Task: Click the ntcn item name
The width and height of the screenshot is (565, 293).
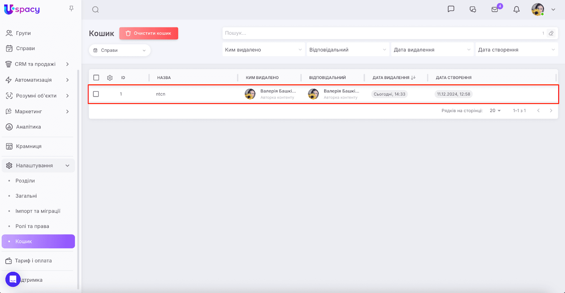Action: (x=161, y=94)
